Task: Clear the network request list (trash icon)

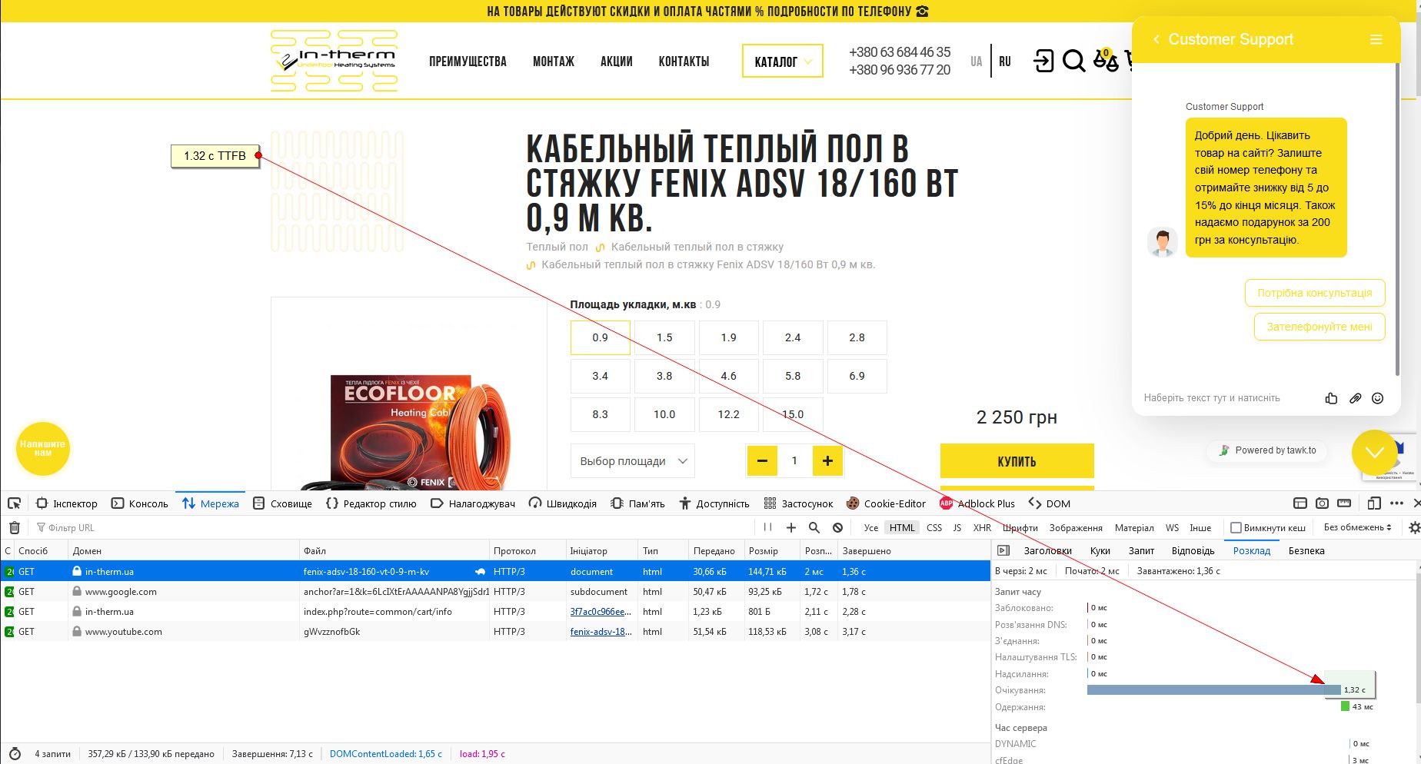Action: [x=14, y=527]
